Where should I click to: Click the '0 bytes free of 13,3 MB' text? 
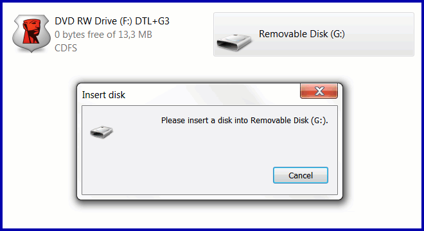point(103,35)
